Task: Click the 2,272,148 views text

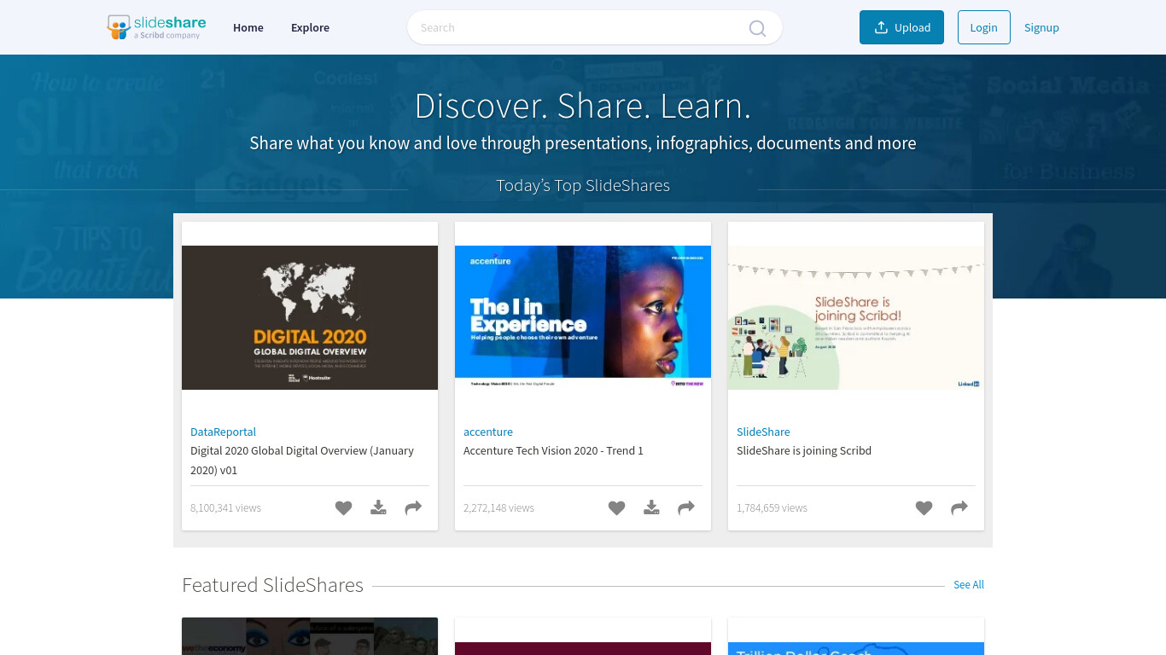Action: (x=498, y=507)
